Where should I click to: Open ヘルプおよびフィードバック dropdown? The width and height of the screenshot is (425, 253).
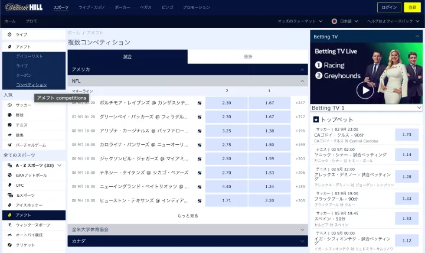point(393,21)
